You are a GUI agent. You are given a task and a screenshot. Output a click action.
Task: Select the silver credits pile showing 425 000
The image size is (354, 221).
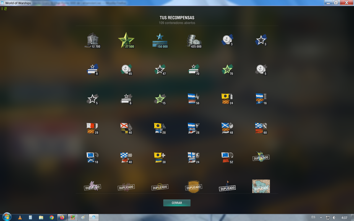coord(194,41)
